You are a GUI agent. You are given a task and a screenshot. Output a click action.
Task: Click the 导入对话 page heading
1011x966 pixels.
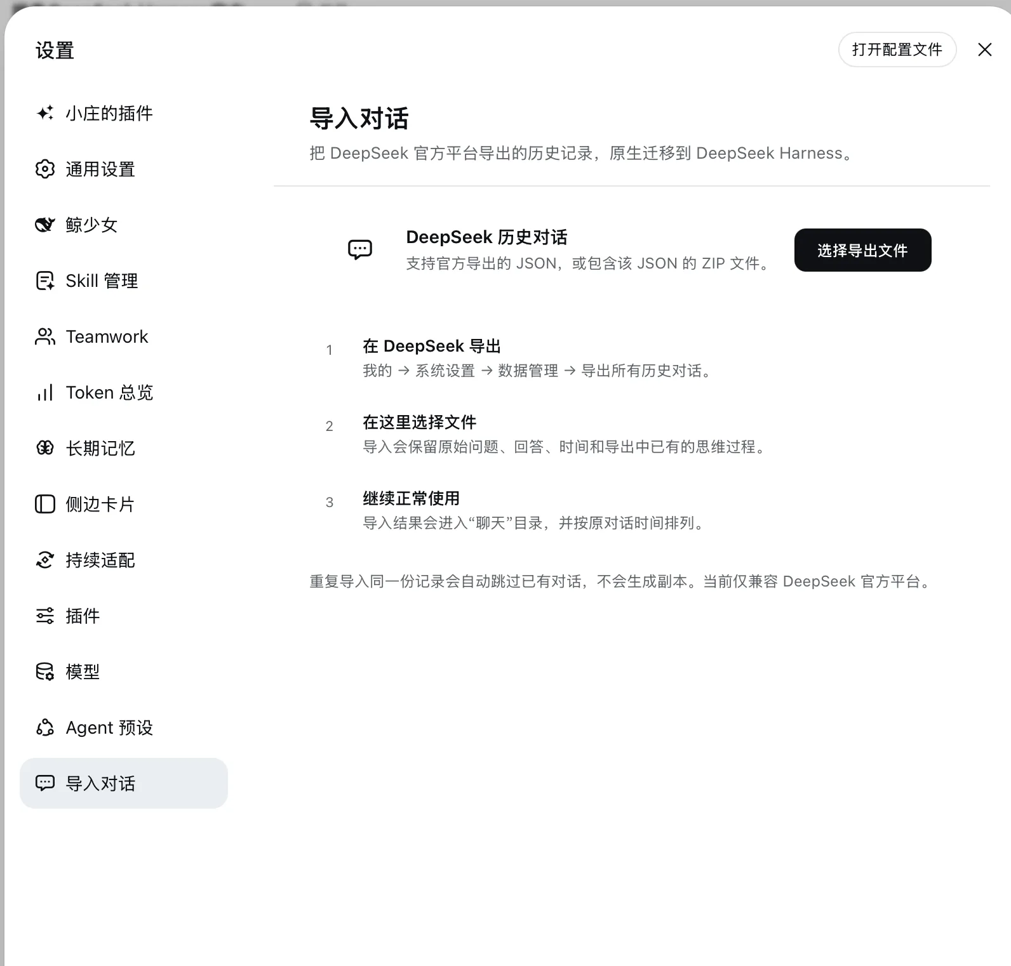[359, 119]
